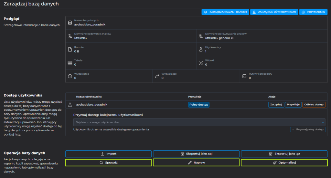Run Napraw database repair
This screenshot has height=178, width=331.
(196, 163)
